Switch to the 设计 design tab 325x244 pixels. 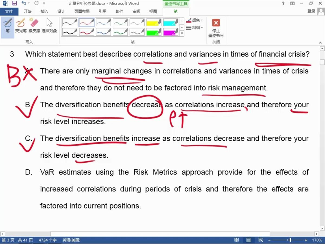tap(61, 11)
